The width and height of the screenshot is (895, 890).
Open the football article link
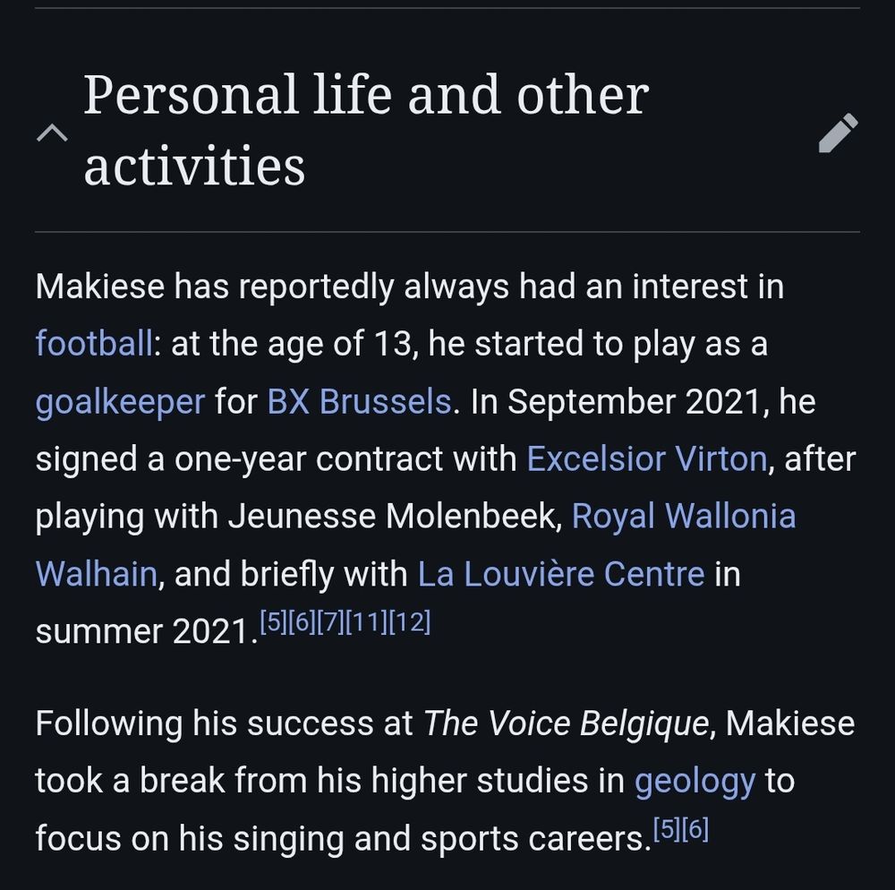tap(91, 343)
